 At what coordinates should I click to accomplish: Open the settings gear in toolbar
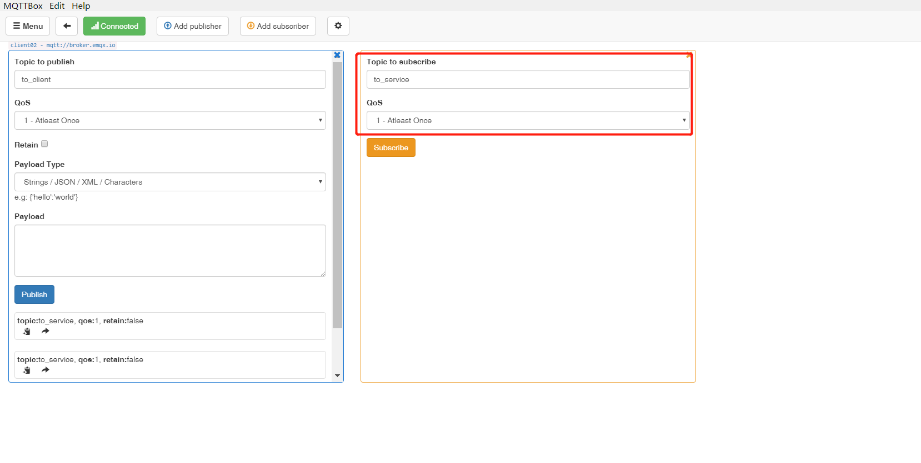338,26
